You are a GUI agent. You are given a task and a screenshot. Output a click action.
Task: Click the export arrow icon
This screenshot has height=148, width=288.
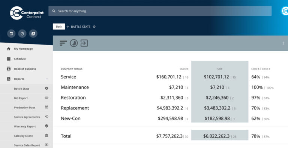point(84,43)
